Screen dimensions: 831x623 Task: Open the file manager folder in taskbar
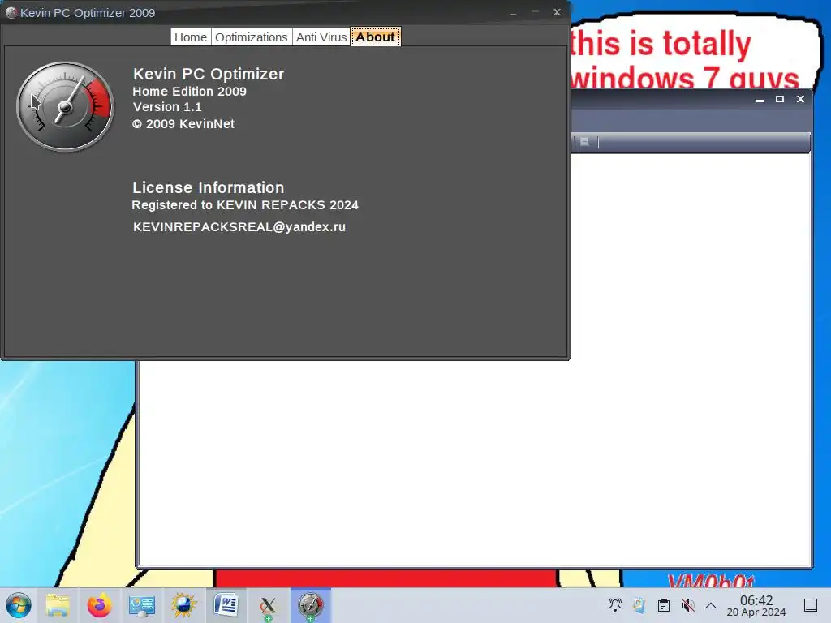tap(58, 605)
